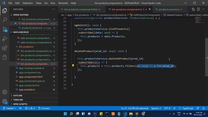Open Source Control view in activity bar
This screenshot has height=117, width=208.
coord(5,29)
